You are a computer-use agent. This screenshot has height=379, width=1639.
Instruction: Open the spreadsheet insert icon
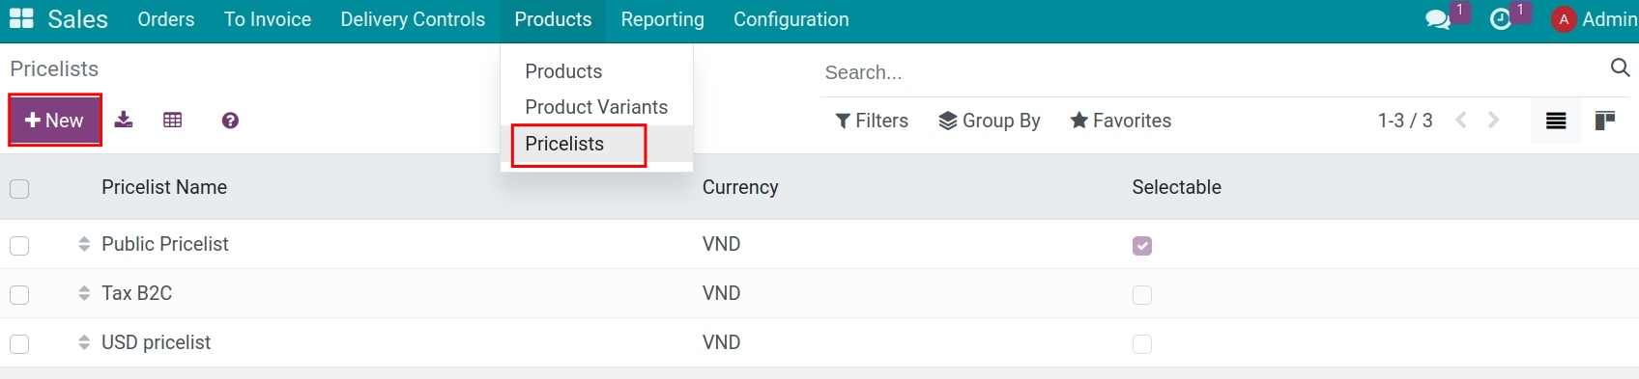point(173,120)
